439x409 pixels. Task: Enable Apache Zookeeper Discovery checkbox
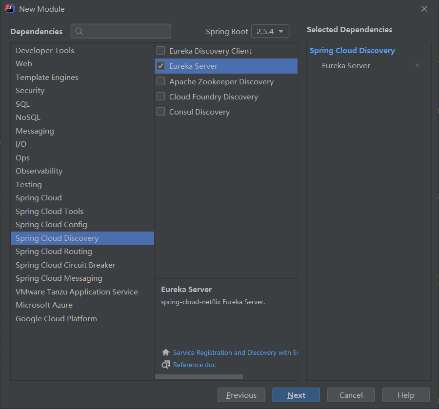(x=160, y=81)
